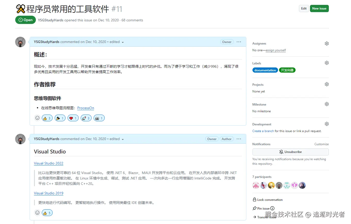351x224 pixels.
Task: Click Lock conversation
Action: [268, 200]
